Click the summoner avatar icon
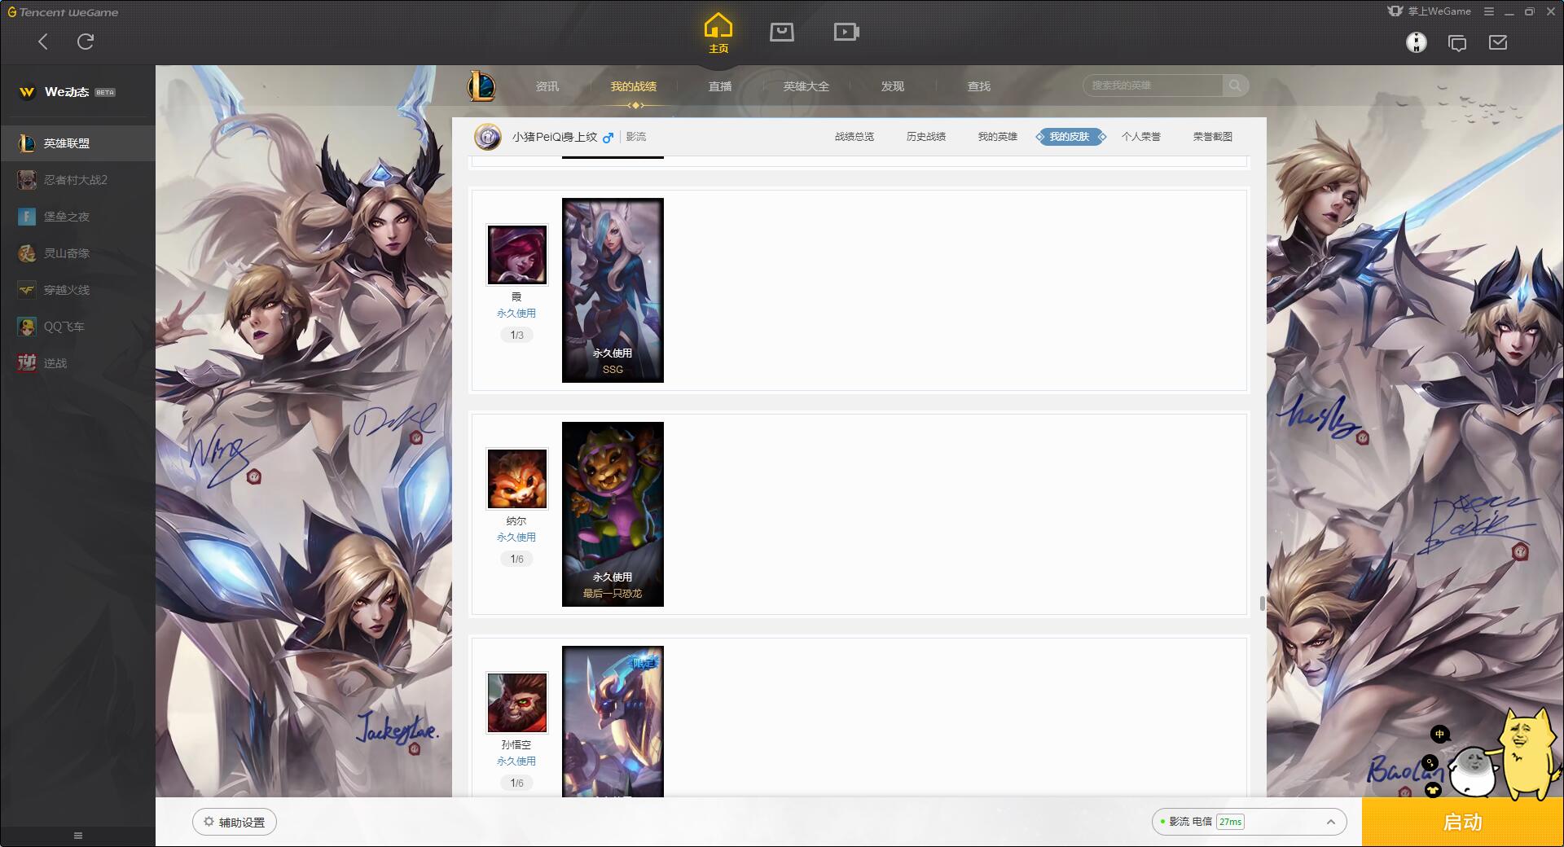 coord(488,137)
